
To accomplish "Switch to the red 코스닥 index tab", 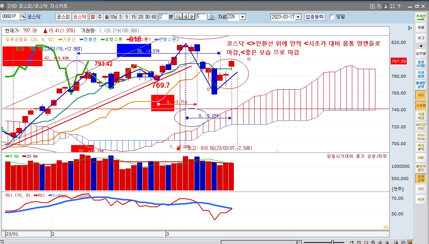I will tap(80, 17).
